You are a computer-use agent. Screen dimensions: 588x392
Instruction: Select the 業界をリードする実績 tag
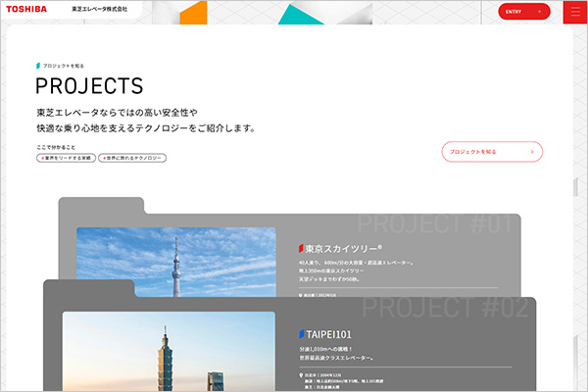pos(66,158)
